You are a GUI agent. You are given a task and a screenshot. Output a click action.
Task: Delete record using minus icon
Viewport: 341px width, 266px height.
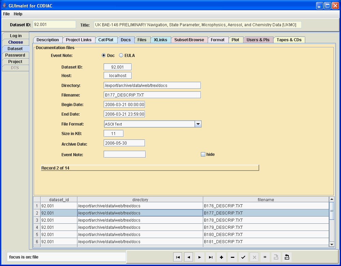click(x=232, y=257)
